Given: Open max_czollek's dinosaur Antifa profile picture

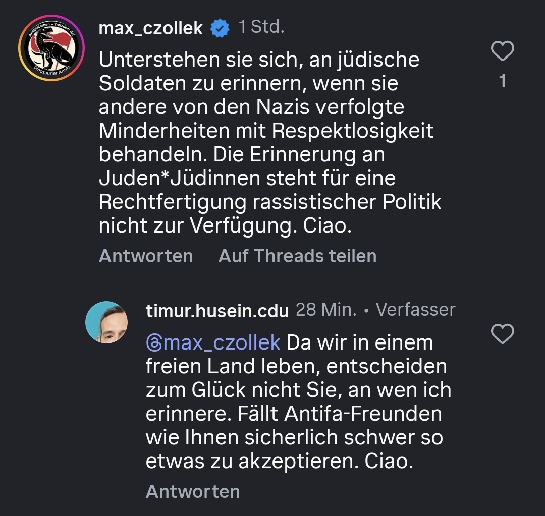Looking at the screenshot, I should 51,48.
